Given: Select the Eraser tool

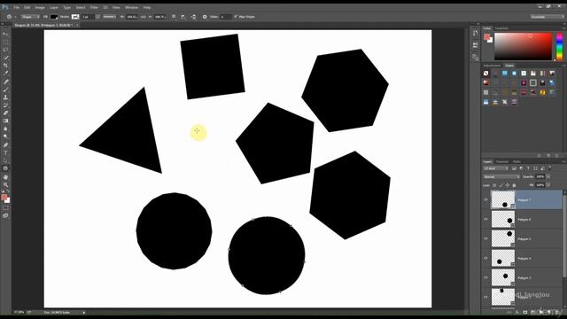Looking at the screenshot, I should click(x=5, y=113).
